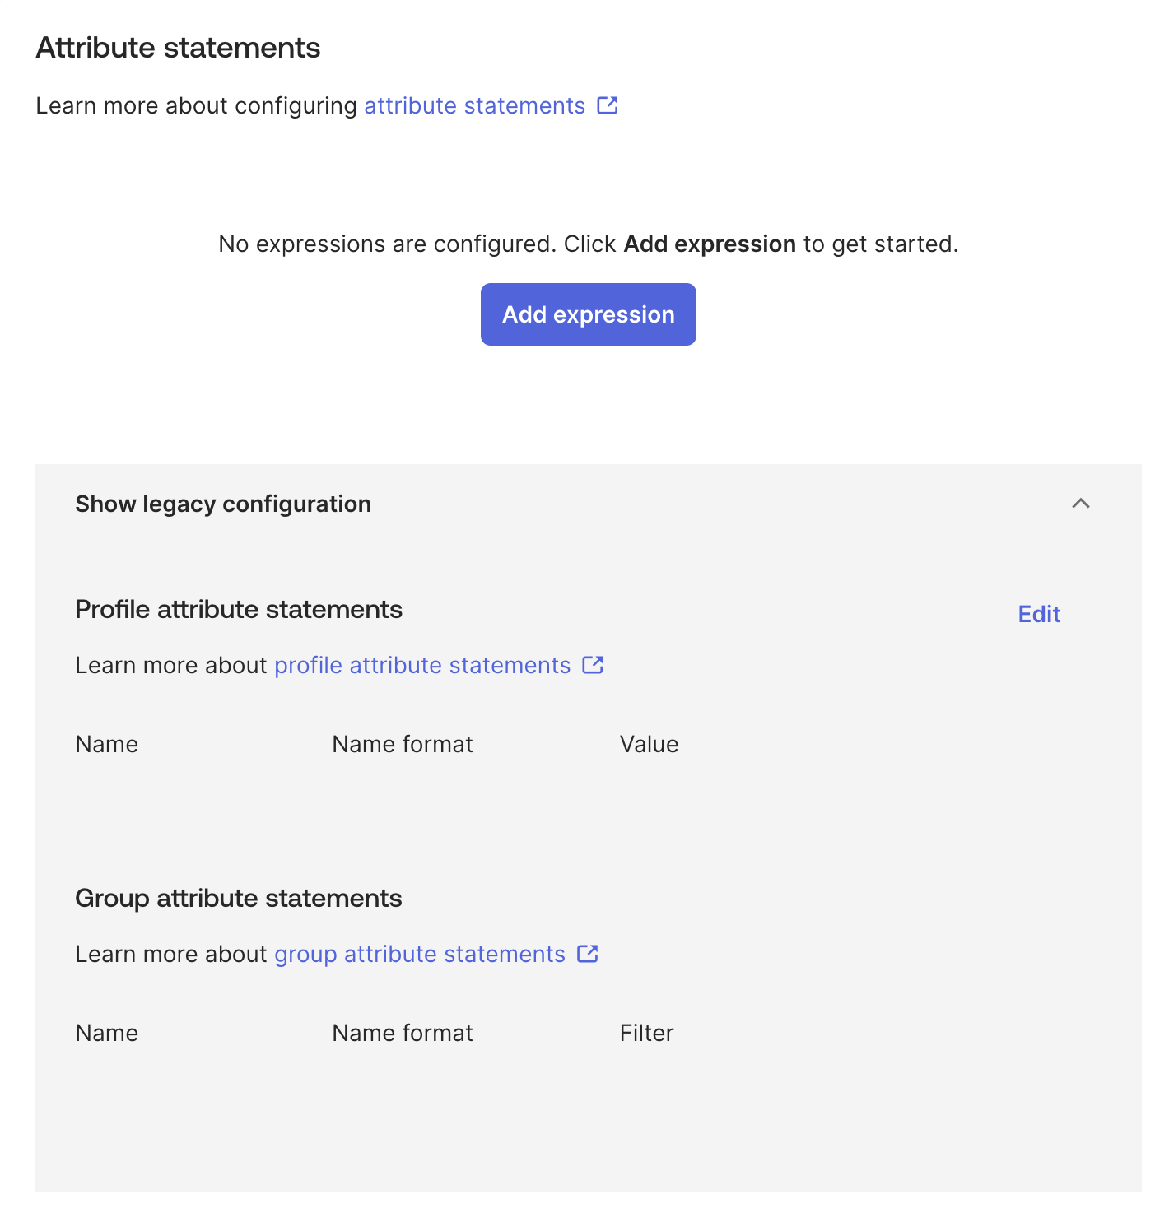
Task: Click Name column header in group table
Action: coord(107,1033)
